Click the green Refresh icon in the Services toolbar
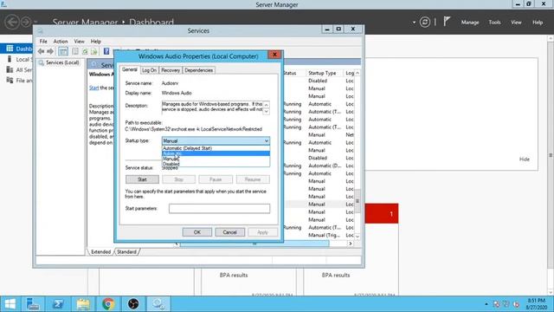Screen dimensions: 554x312 [x=85, y=52]
